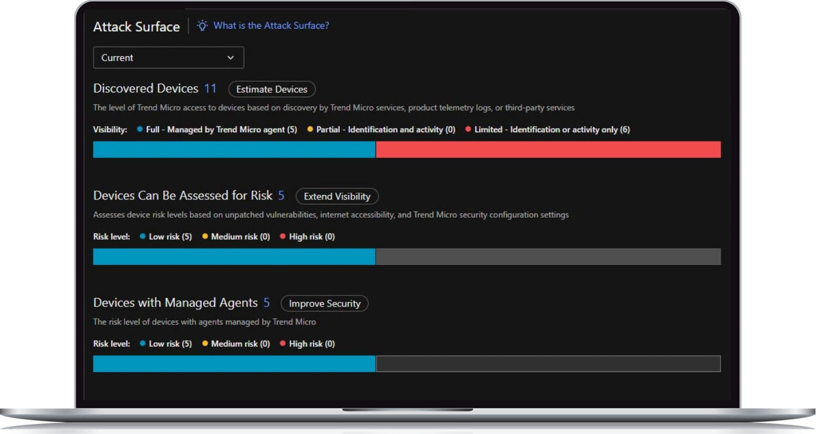Screen dimensions: 816x434
Task: Select the blue segment of Discovered Devices bar
Action: point(234,150)
